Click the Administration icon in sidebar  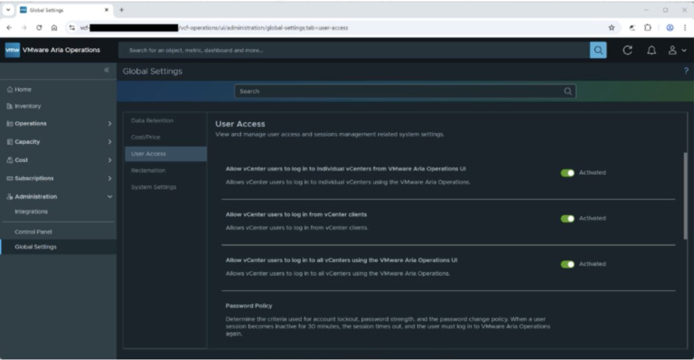(9, 197)
